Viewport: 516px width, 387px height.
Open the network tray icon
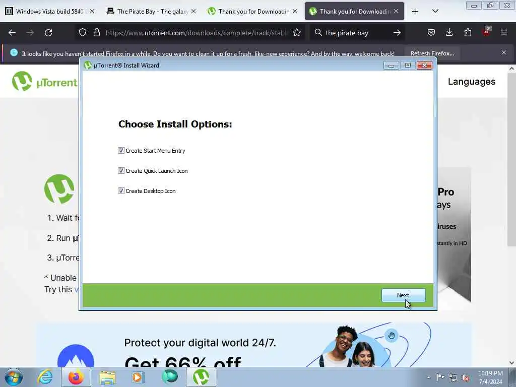(453, 377)
